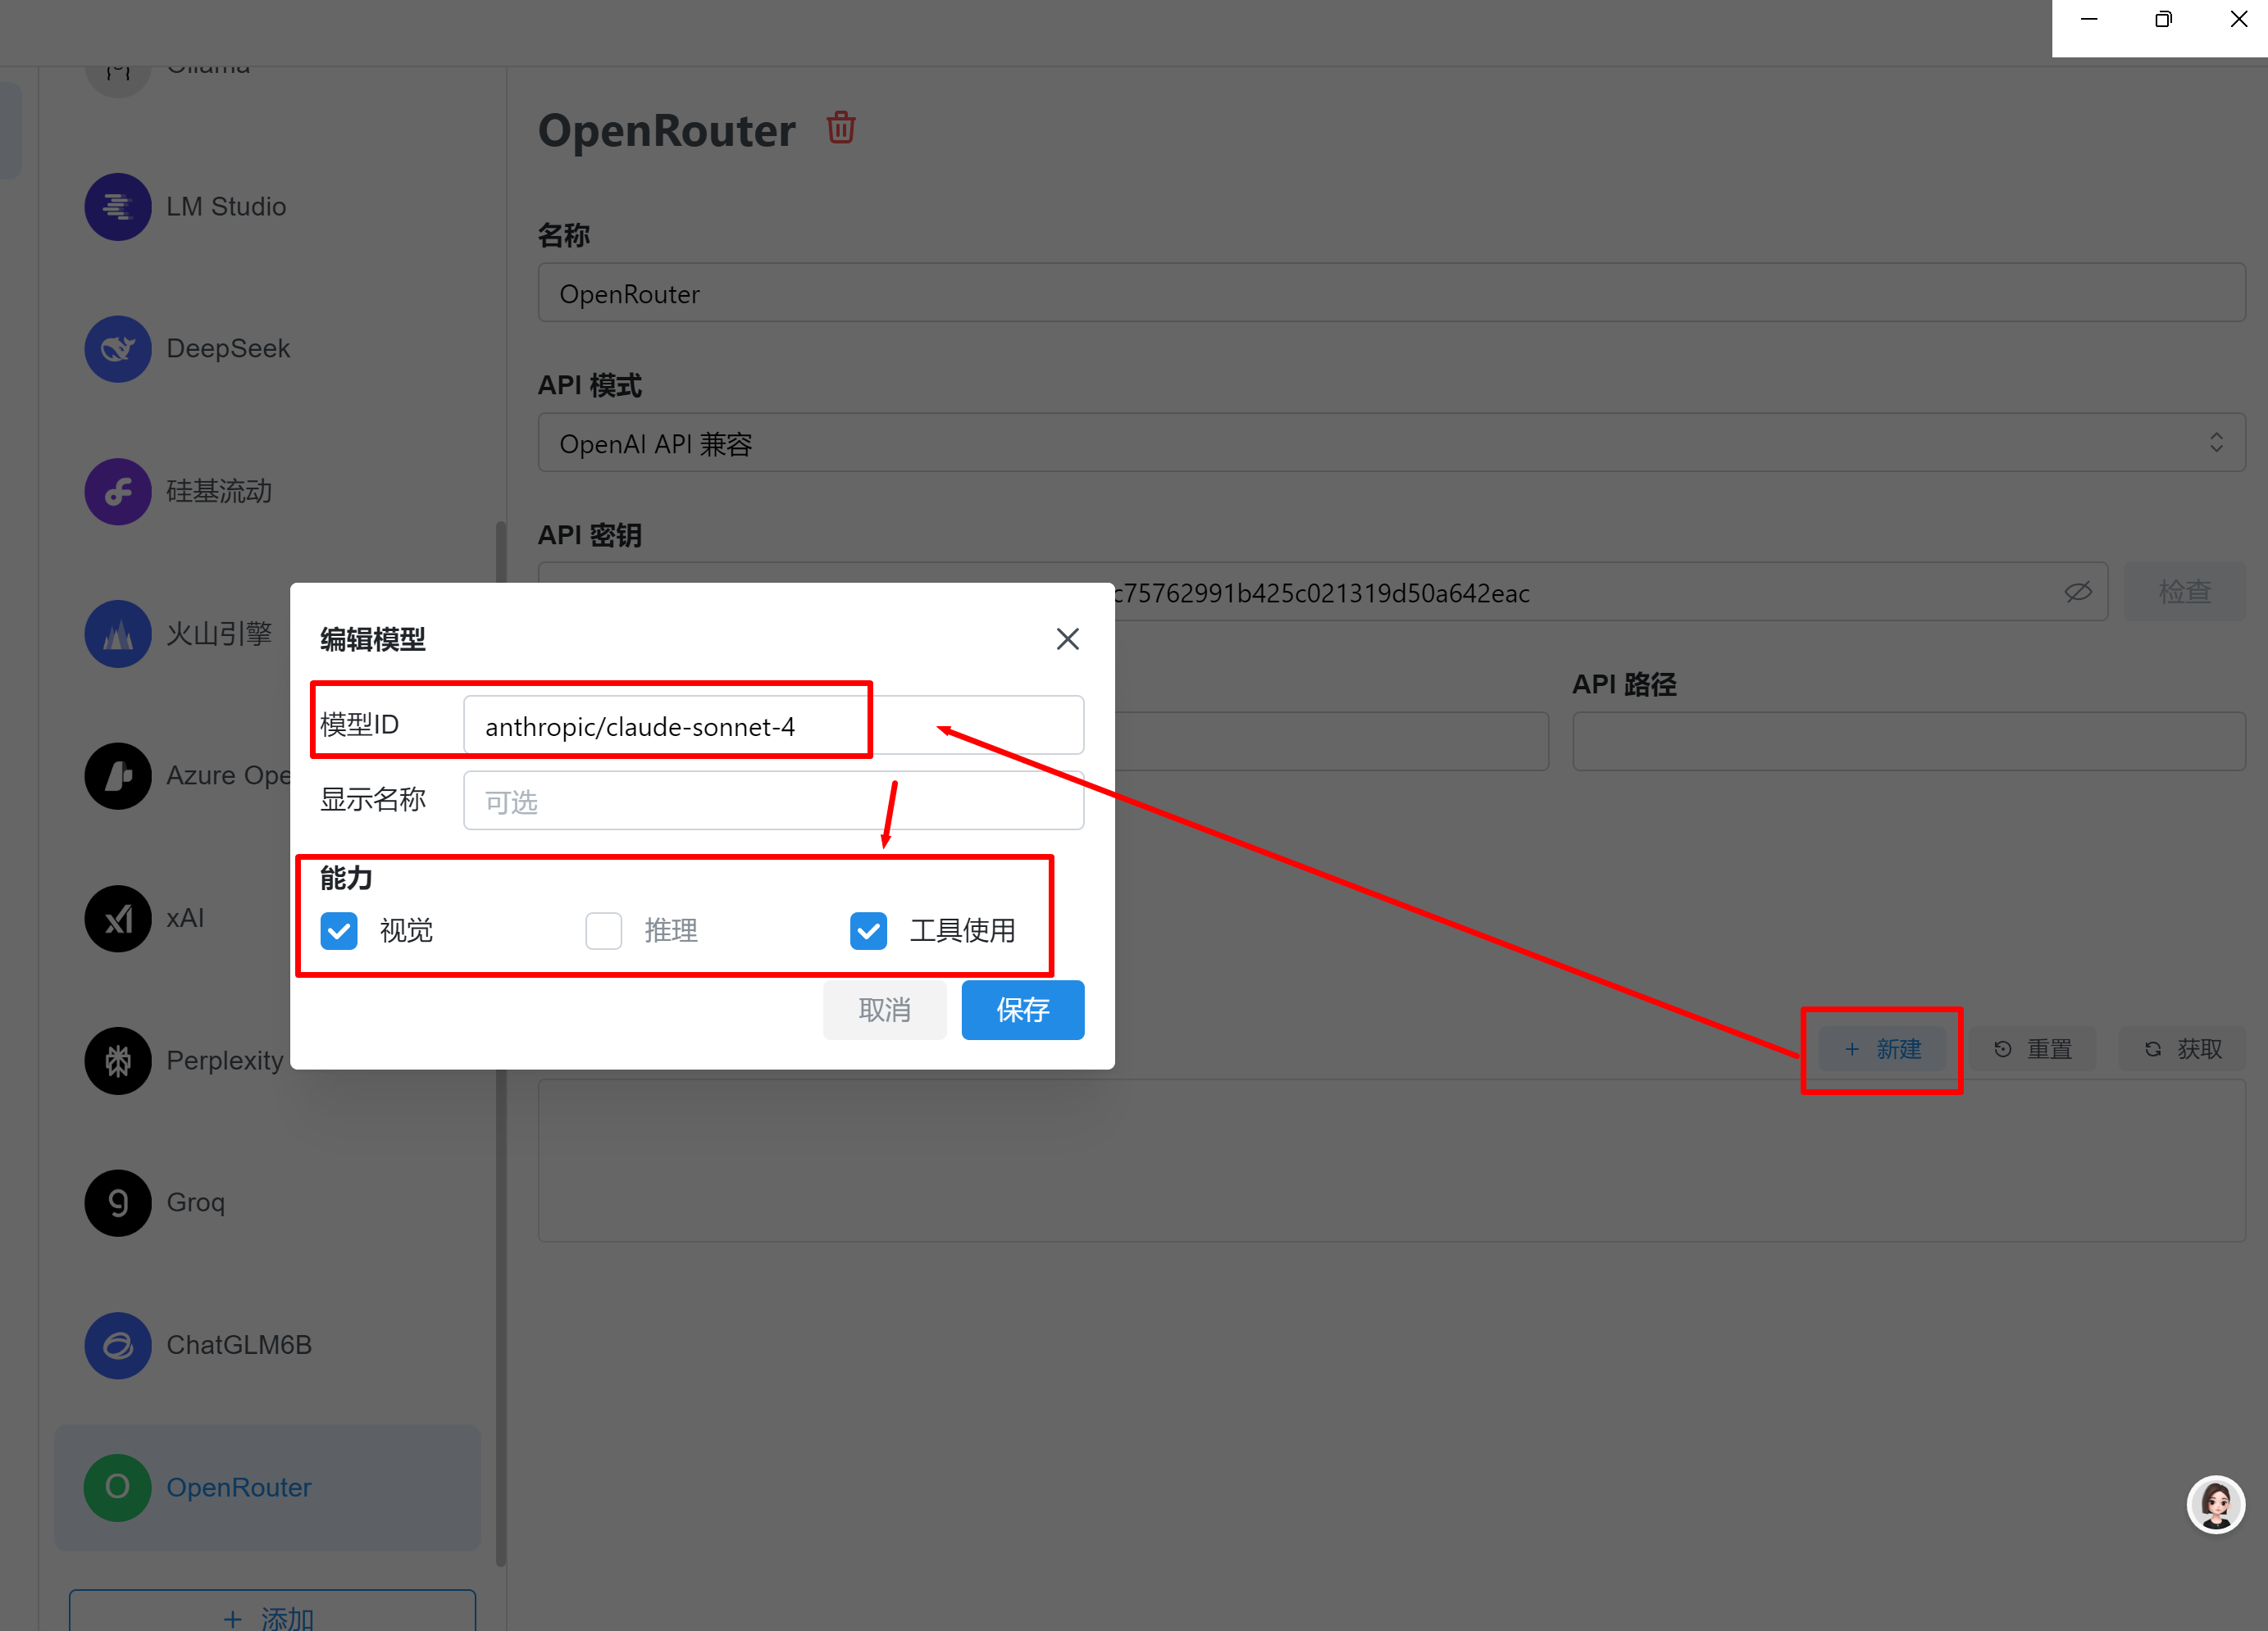
Task: Click the Perplexity label in sidebar
Action: point(225,1061)
